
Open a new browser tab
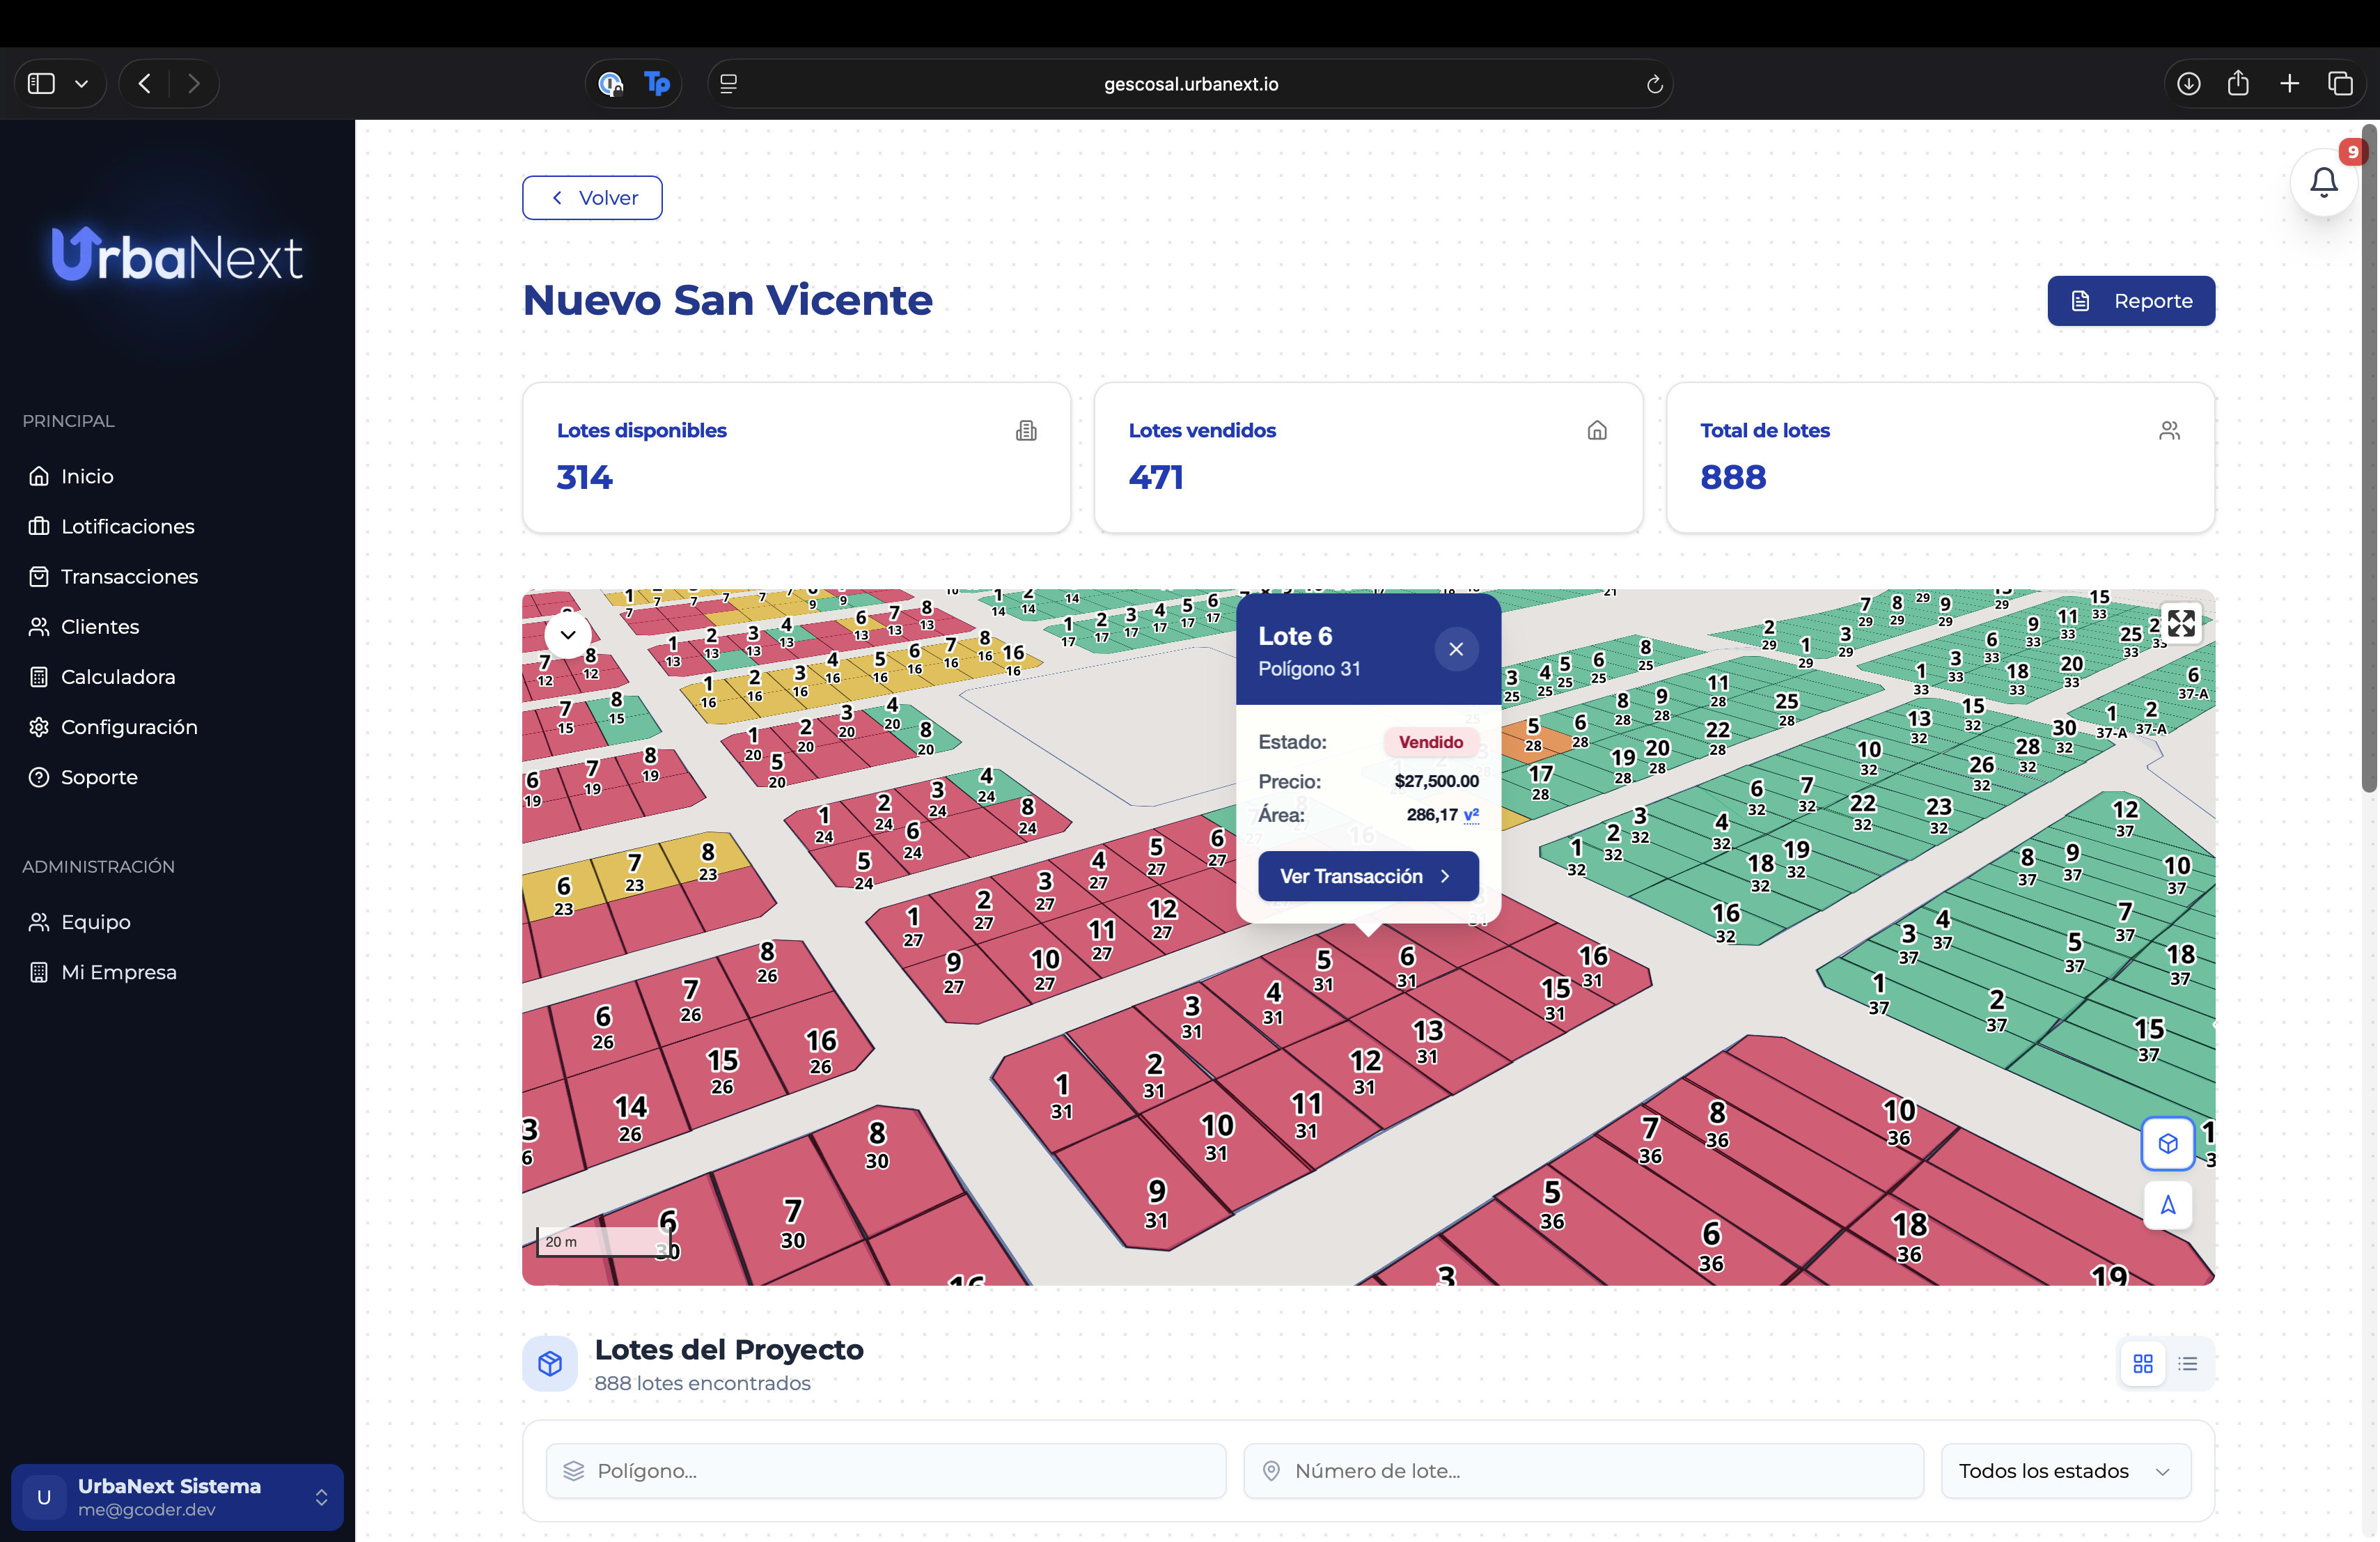[2289, 84]
